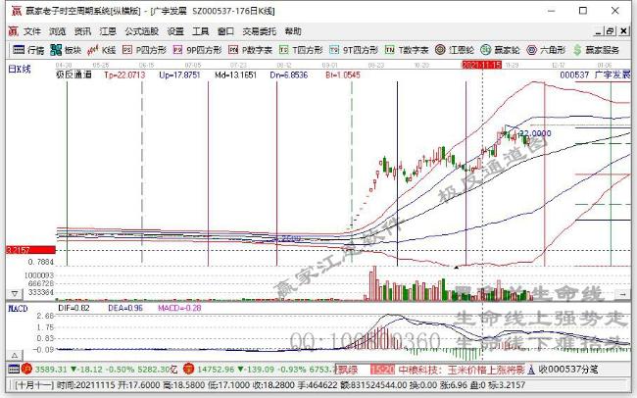Screen dimensions: 637x398
Task: Click the DIF=0.82 value
Action: 73,308
